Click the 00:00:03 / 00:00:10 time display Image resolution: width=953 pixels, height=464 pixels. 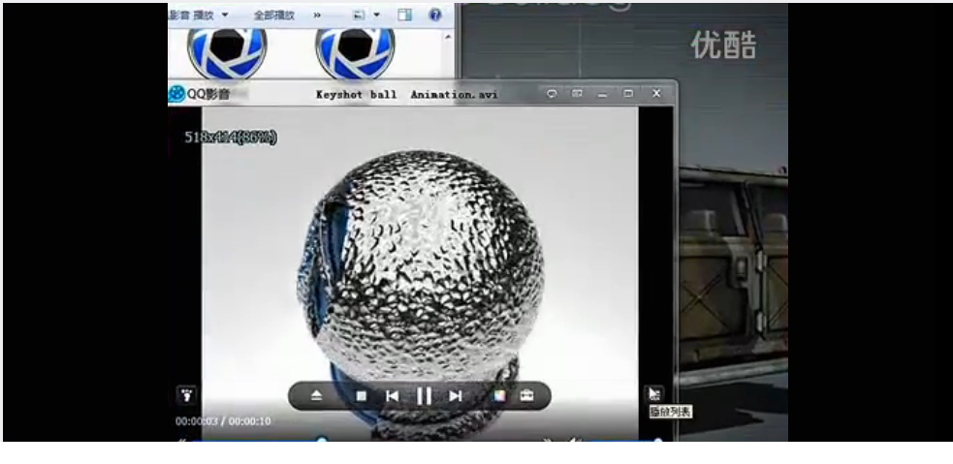click(x=223, y=421)
